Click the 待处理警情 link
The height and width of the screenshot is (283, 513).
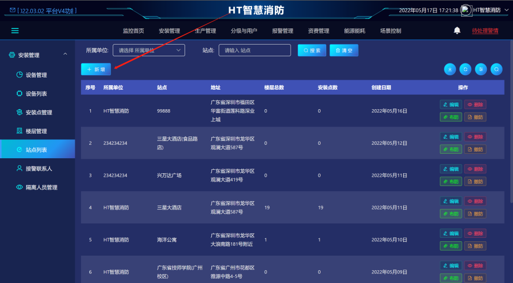pos(485,31)
